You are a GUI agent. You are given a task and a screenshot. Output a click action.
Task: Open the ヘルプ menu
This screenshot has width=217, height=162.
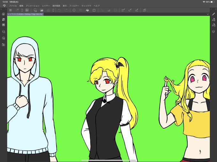pos(97,6)
